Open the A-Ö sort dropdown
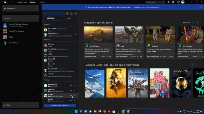The height and width of the screenshot is (114, 204). (20, 18)
